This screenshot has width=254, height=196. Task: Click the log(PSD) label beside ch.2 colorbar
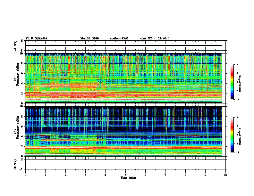tap(240, 136)
